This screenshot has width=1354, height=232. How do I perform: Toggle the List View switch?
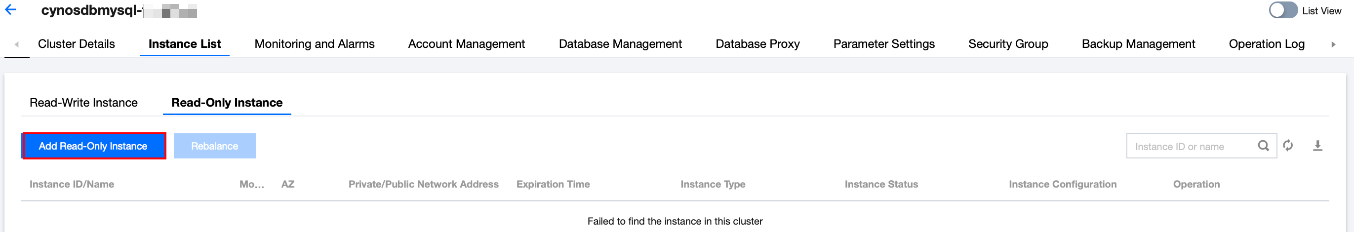[x=1283, y=10]
